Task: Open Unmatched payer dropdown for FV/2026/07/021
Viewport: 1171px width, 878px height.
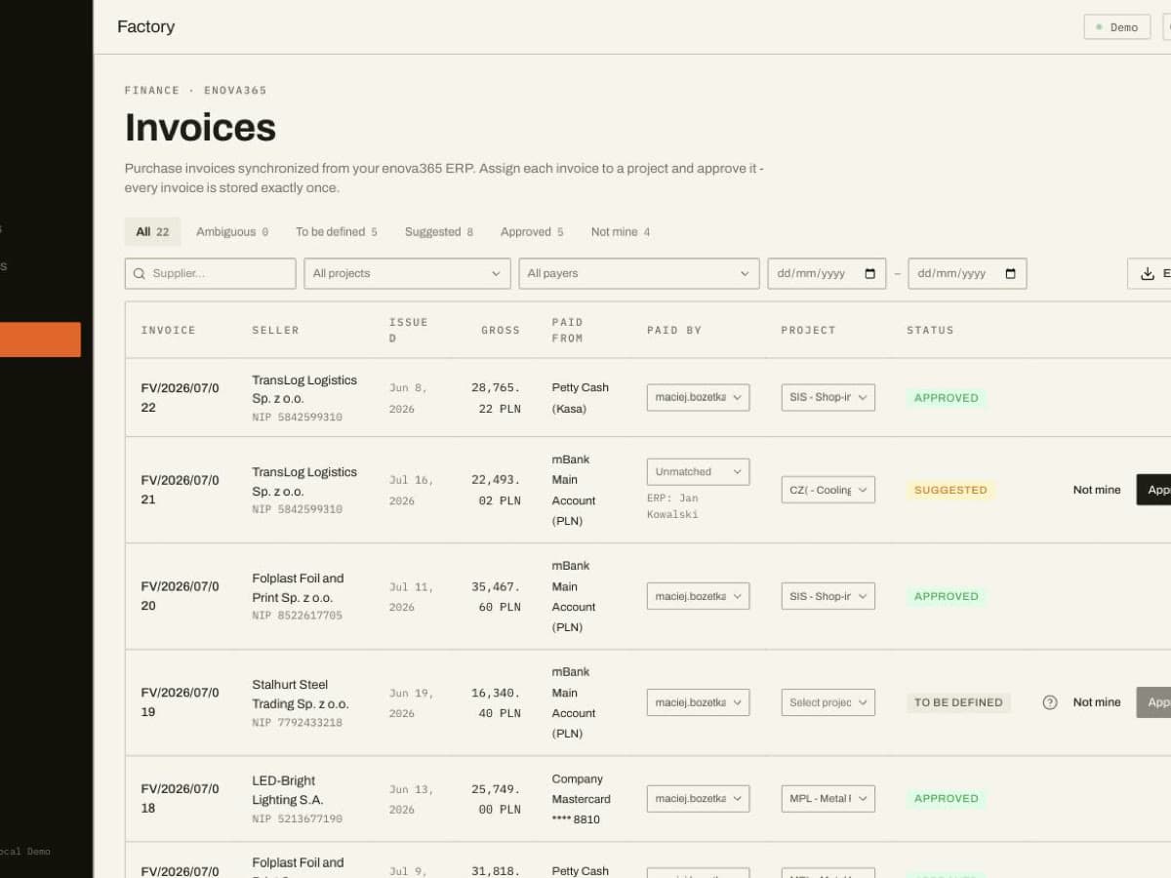Action: 698,472
